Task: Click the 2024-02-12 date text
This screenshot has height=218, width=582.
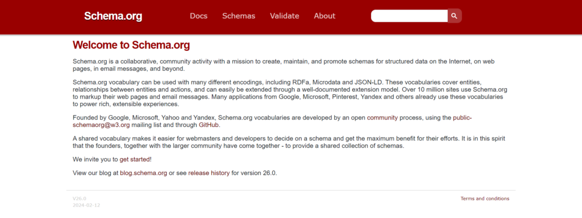Action: tap(86, 206)
